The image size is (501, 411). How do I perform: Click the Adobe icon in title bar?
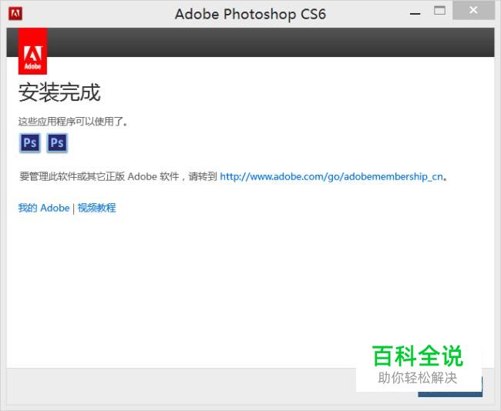[15, 13]
